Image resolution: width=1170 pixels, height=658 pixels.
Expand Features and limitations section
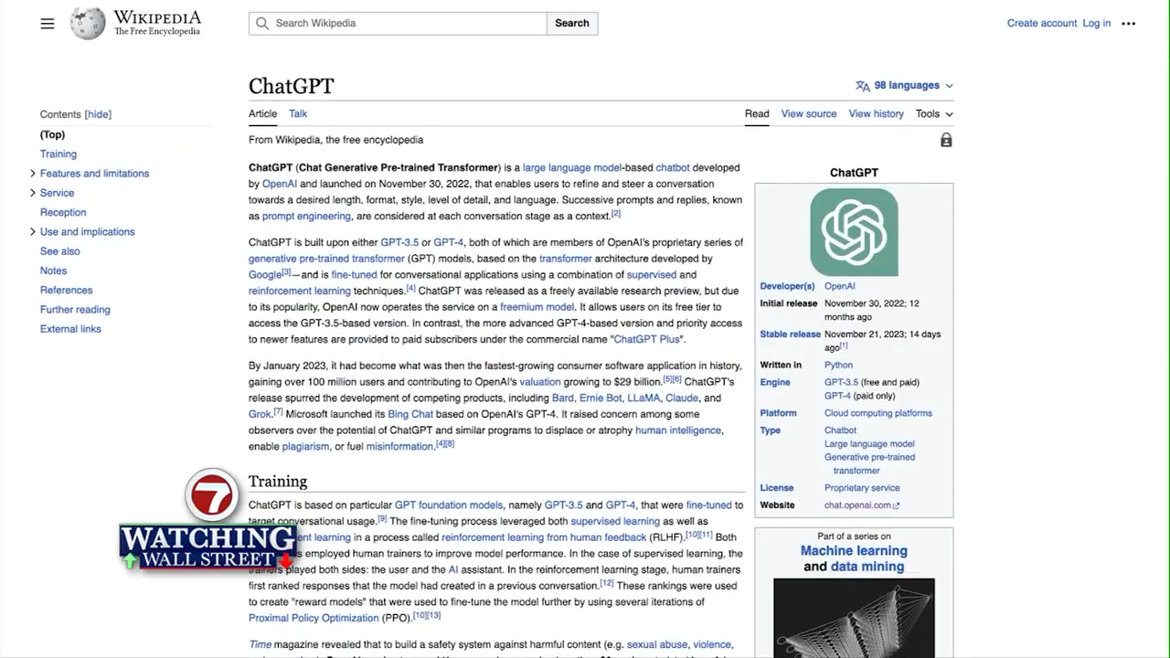(x=33, y=174)
